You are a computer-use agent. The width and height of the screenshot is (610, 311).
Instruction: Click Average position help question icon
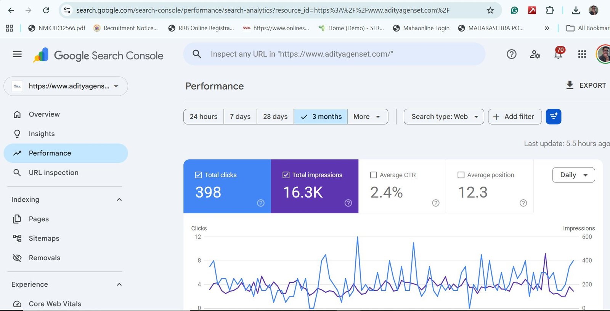coord(523,203)
